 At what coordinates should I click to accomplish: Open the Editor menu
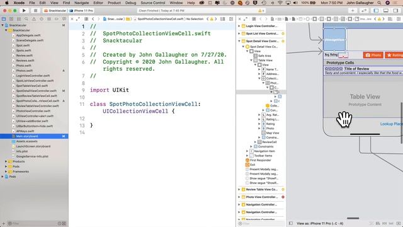point(98,3)
